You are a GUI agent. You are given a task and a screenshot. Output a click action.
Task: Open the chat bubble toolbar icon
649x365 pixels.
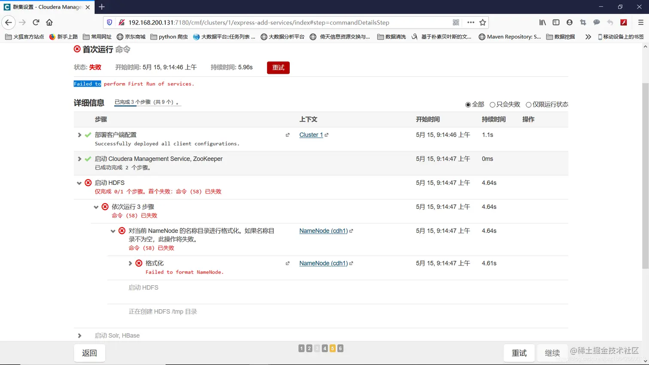(597, 22)
